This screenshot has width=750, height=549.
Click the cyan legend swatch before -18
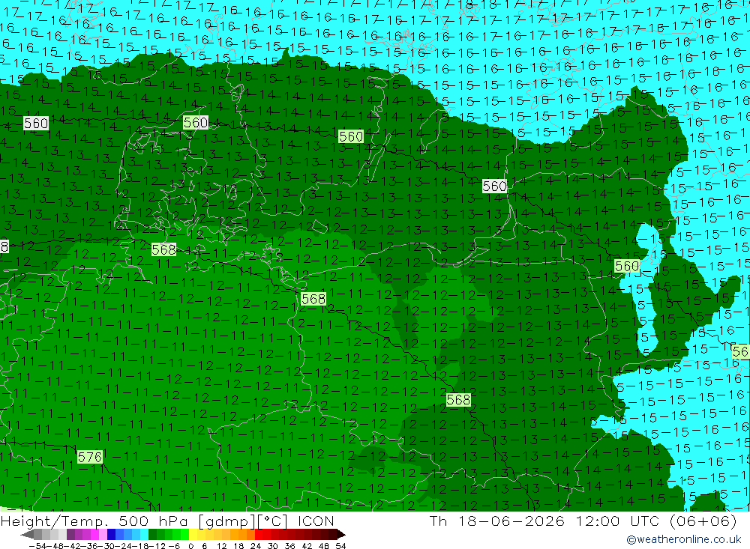(144, 534)
